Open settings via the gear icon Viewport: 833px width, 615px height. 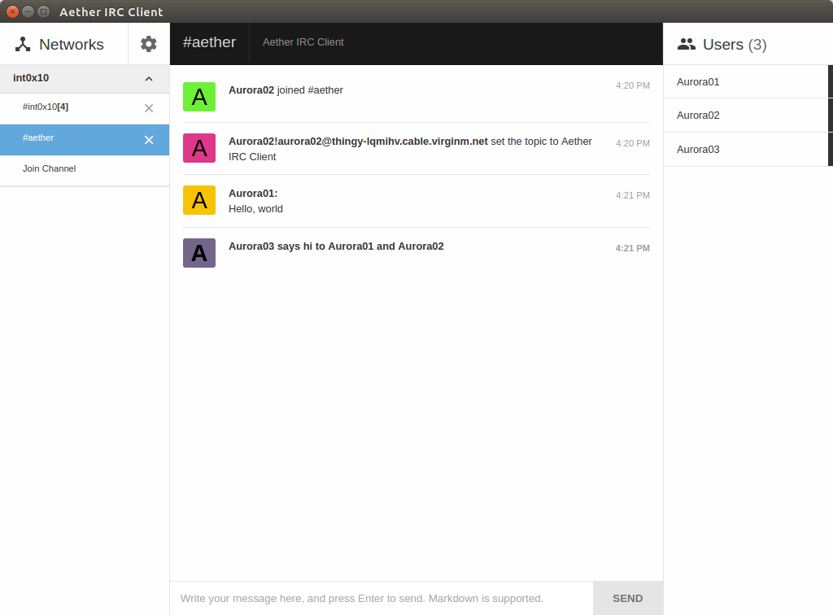click(148, 43)
